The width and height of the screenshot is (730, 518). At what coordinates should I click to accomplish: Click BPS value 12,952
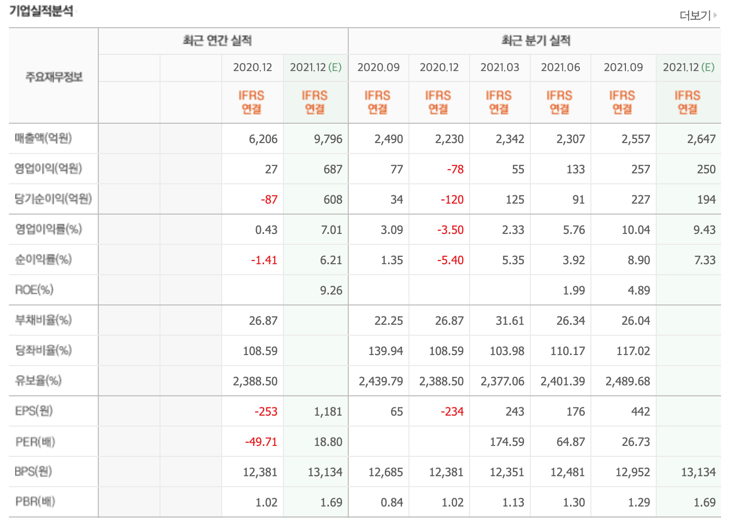(x=633, y=473)
